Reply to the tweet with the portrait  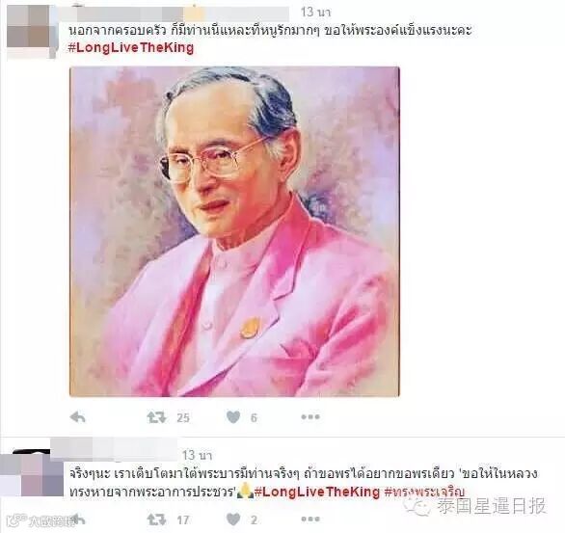77,417
